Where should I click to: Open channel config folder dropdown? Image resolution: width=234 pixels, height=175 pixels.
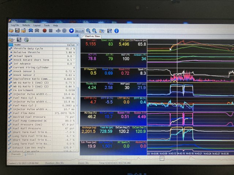(x=11, y=40)
